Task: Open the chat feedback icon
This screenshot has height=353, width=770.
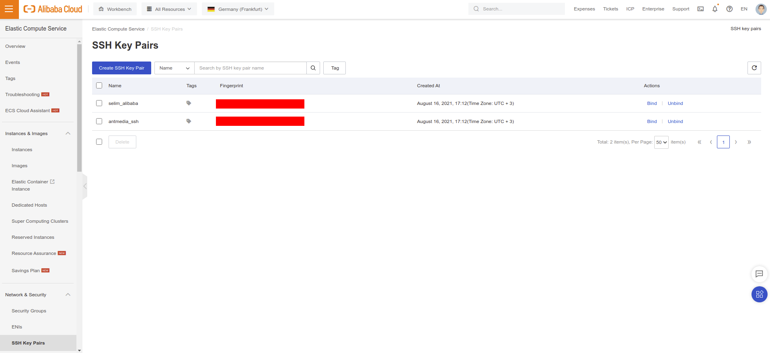Action: [759, 274]
